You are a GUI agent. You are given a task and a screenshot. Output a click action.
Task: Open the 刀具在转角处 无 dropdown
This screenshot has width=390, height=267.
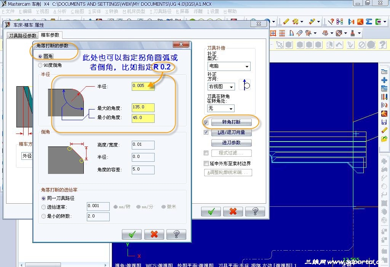tap(221, 108)
